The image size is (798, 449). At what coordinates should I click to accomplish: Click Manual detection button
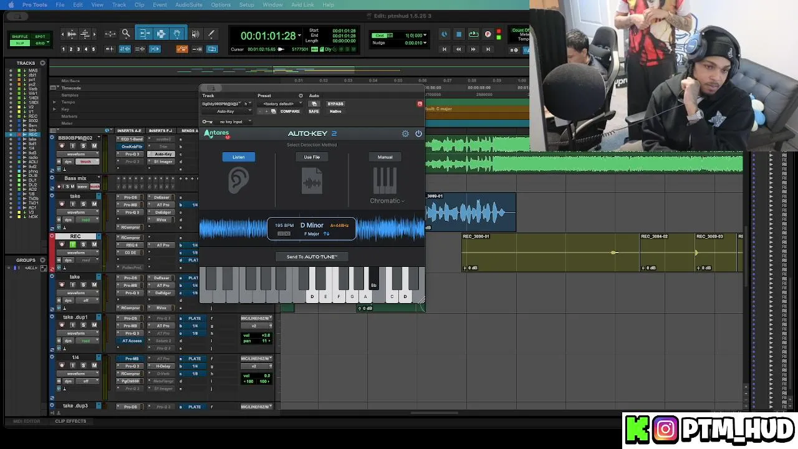click(385, 157)
